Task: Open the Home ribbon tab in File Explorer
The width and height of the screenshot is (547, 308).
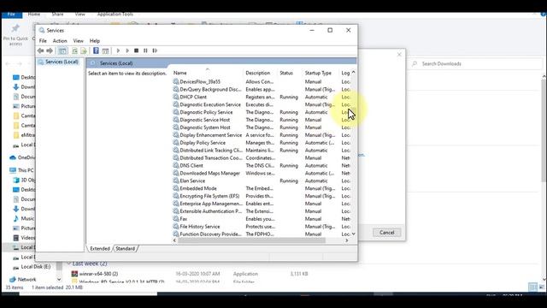Action: tap(34, 15)
